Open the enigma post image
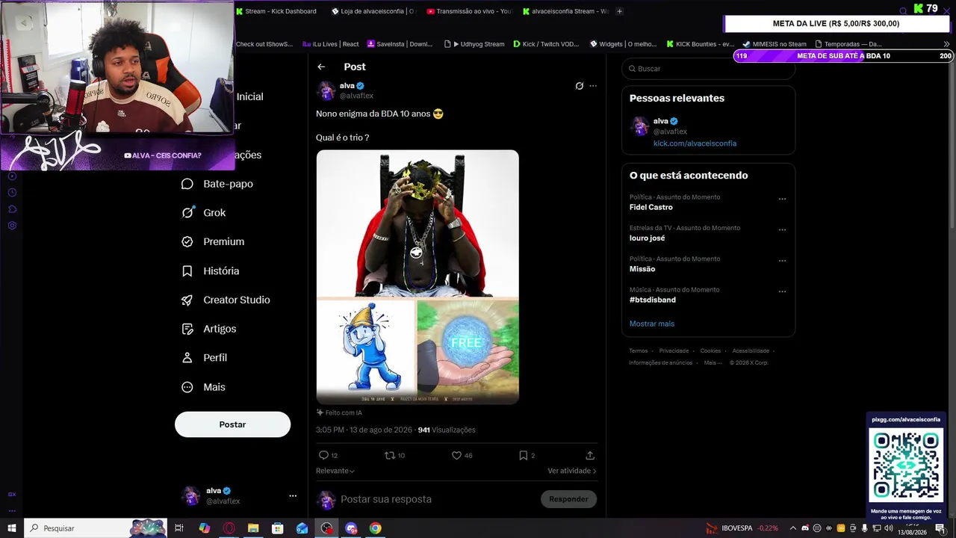Screen dimensions: 956x538 (418, 277)
